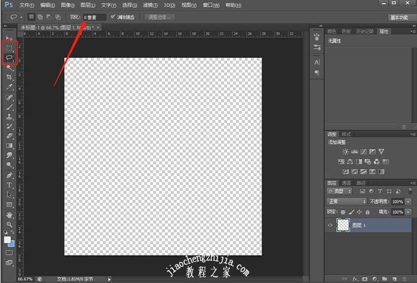Activate the Eyedropper tool

10,87
